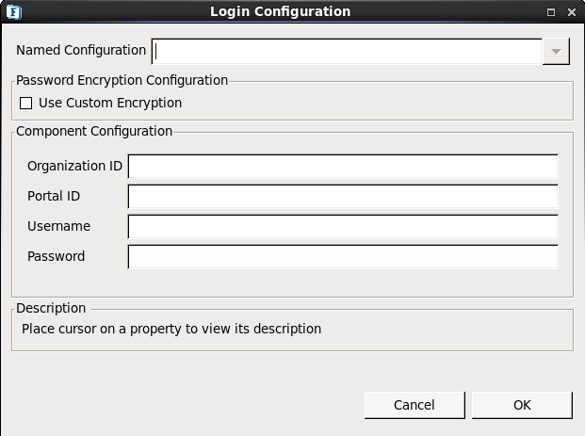Click the Username label text
585x436 pixels.
click(58, 226)
